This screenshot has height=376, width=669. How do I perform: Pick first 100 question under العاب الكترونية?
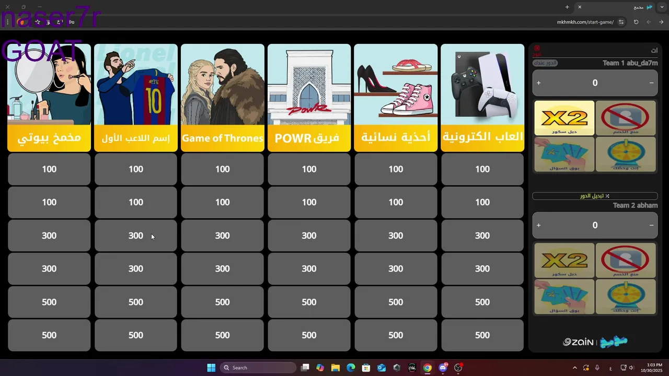pyautogui.click(x=482, y=169)
